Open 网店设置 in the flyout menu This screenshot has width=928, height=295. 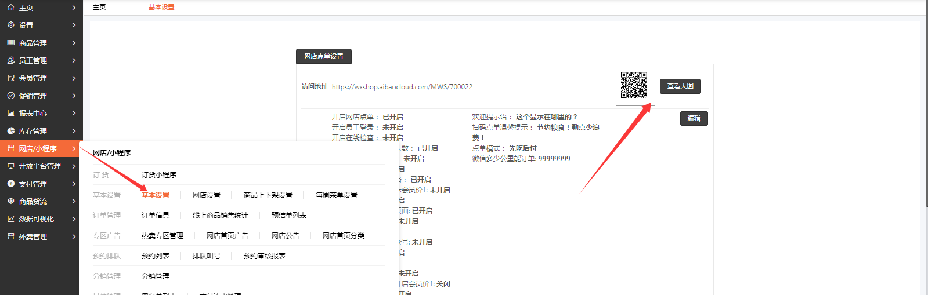pos(207,195)
